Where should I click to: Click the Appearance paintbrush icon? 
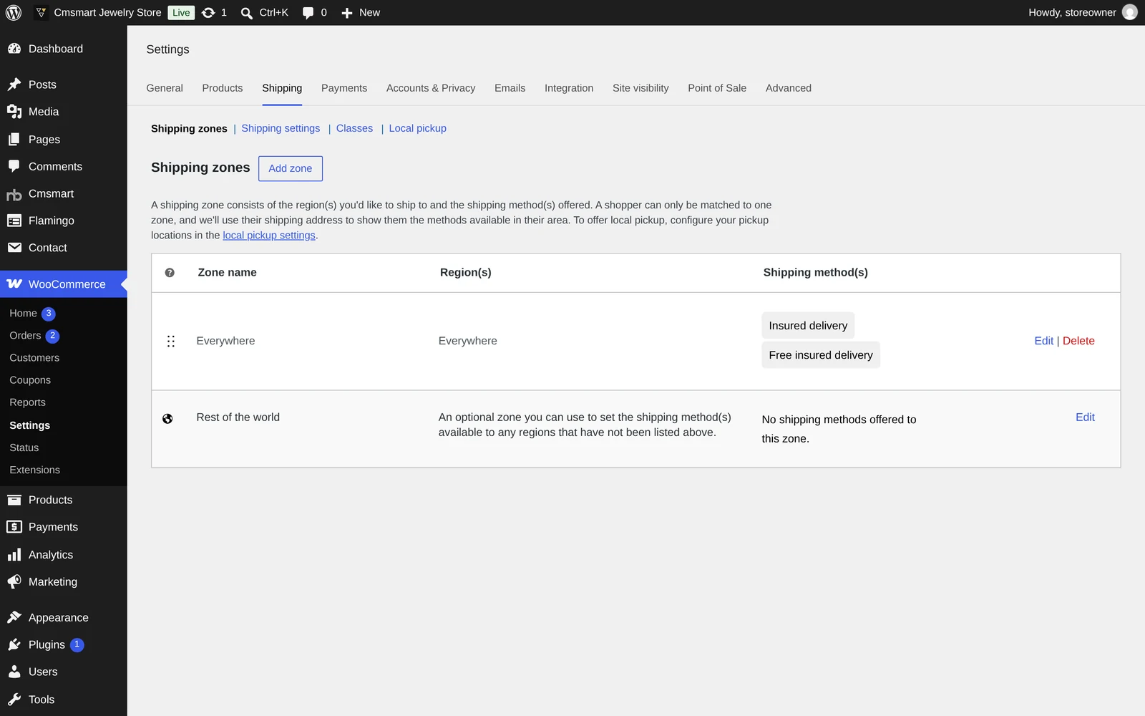coord(14,617)
